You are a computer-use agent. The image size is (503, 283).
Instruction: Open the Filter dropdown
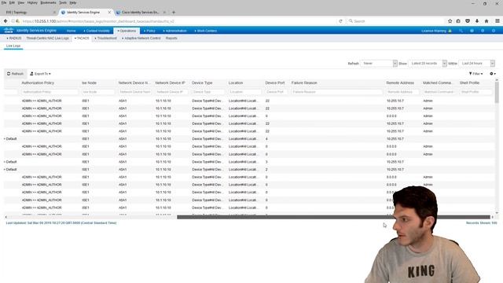tap(475, 74)
